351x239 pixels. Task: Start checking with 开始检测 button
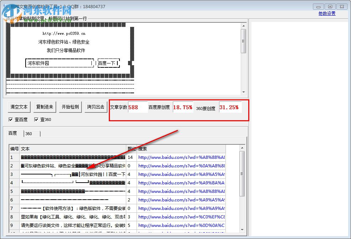click(70, 107)
